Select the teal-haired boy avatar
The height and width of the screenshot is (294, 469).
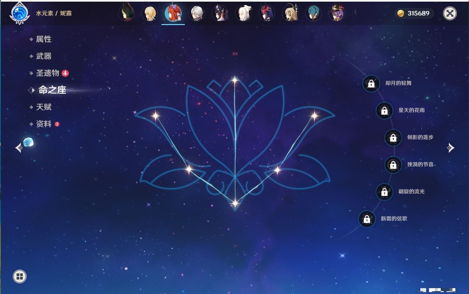pyautogui.click(x=314, y=13)
